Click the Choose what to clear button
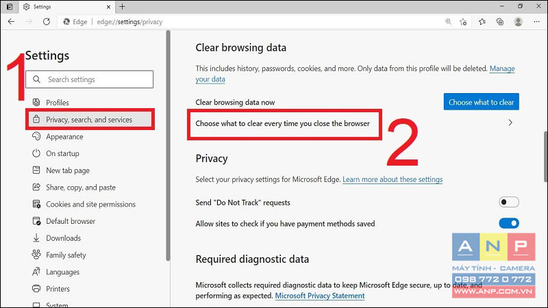The height and width of the screenshot is (308, 548). tap(482, 102)
